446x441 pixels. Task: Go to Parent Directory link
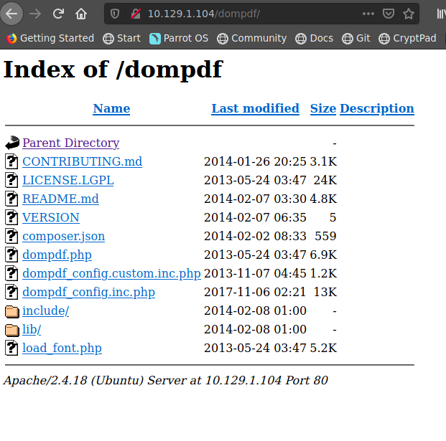pos(71,143)
